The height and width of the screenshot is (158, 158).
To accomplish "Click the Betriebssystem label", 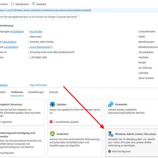I will coord(146,42).
